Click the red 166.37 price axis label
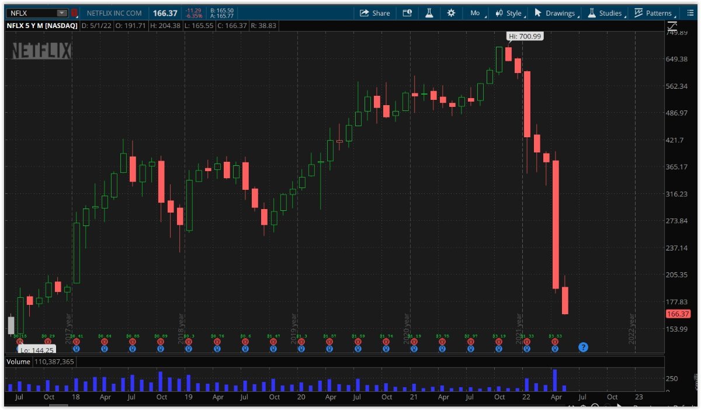This screenshot has width=701, height=410. (678, 314)
